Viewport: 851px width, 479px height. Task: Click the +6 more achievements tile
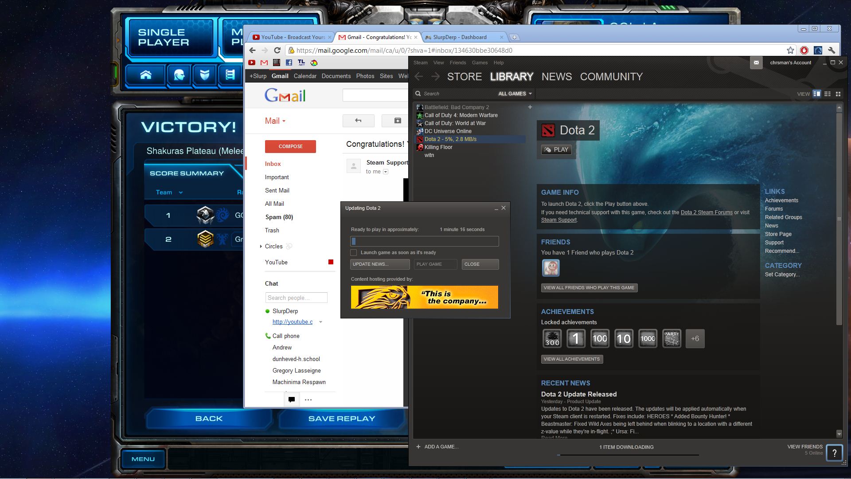(695, 338)
